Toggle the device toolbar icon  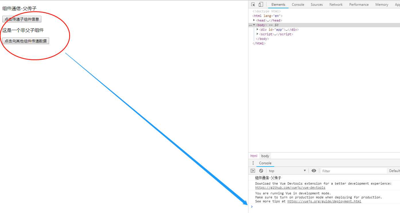261,5
